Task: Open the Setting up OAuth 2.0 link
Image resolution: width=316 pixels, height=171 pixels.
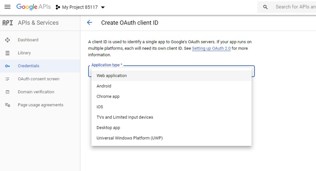Action: click(x=211, y=48)
